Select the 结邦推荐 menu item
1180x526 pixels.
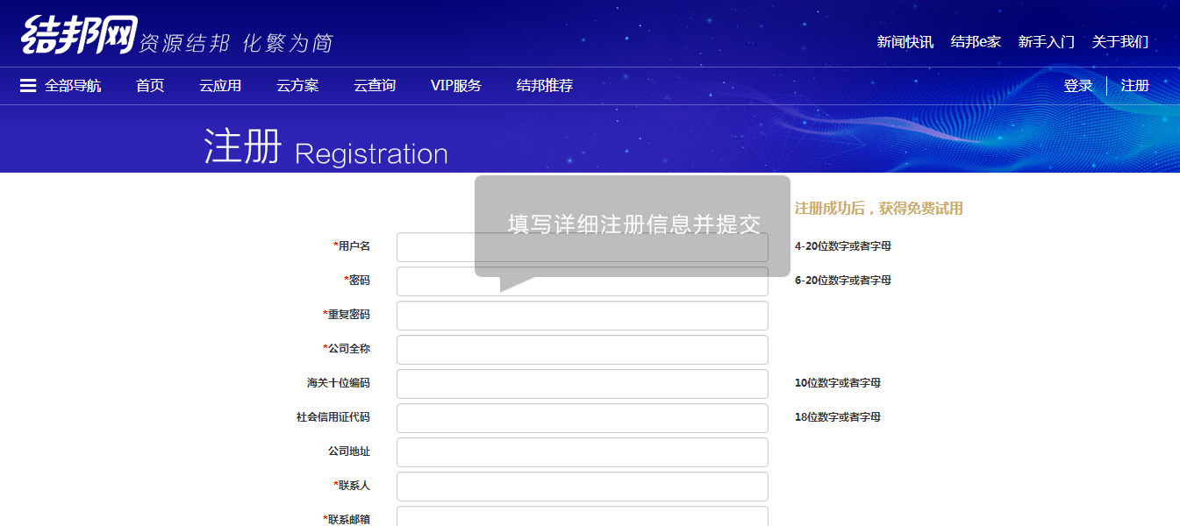[x=545, y=86]
